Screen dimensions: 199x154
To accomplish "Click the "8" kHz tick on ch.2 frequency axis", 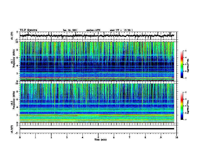I will [17, 92].
